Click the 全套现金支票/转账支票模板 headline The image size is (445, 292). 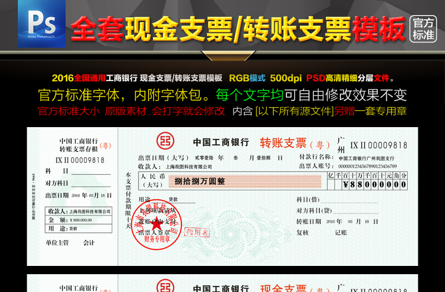point(238,29)
